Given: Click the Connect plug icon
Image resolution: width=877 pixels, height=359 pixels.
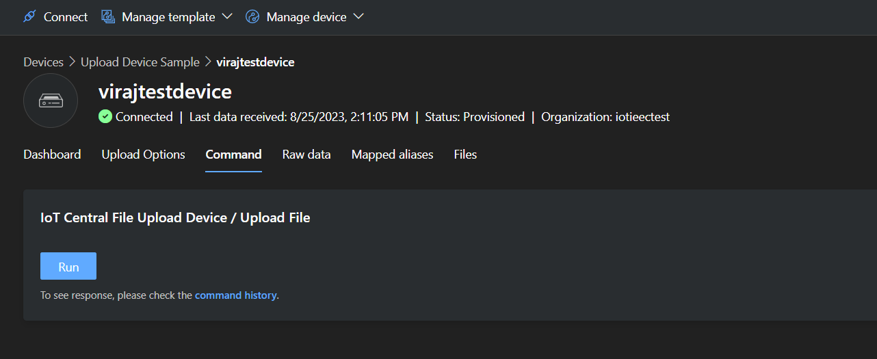Looking at the screenshot, I should (x=29, y=16).
